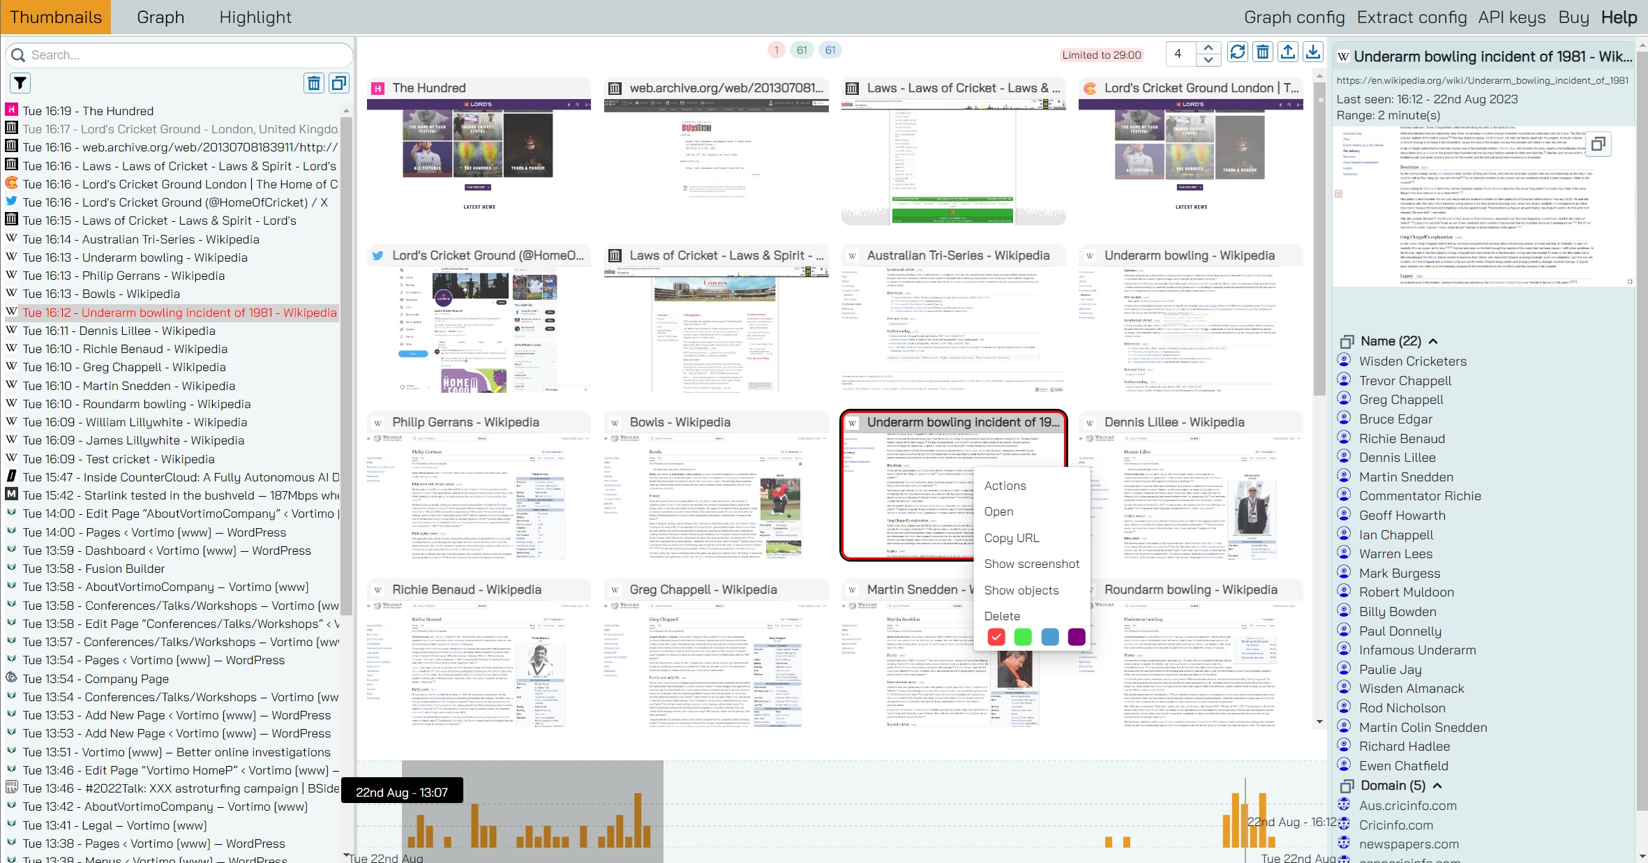Pick the green color swatch
Viewport: 1648px width, 863px height.
coord(1023,636)
